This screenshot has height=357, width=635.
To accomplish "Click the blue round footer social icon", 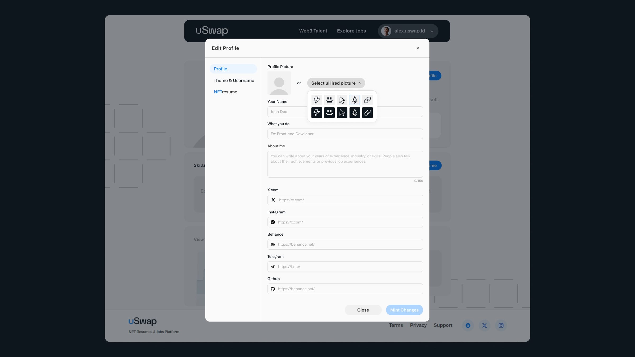I will coord(468,326).
